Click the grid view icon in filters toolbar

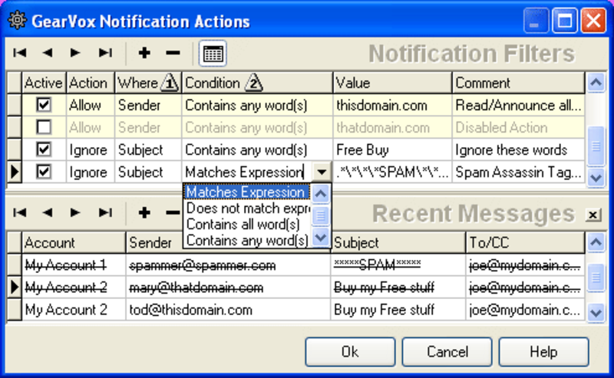click(213, 53)
